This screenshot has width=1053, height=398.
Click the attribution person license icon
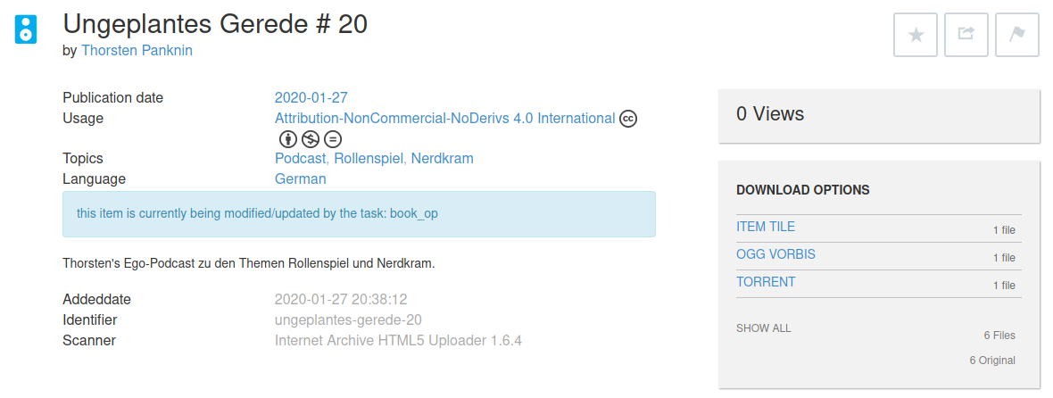tap(287, 139)
